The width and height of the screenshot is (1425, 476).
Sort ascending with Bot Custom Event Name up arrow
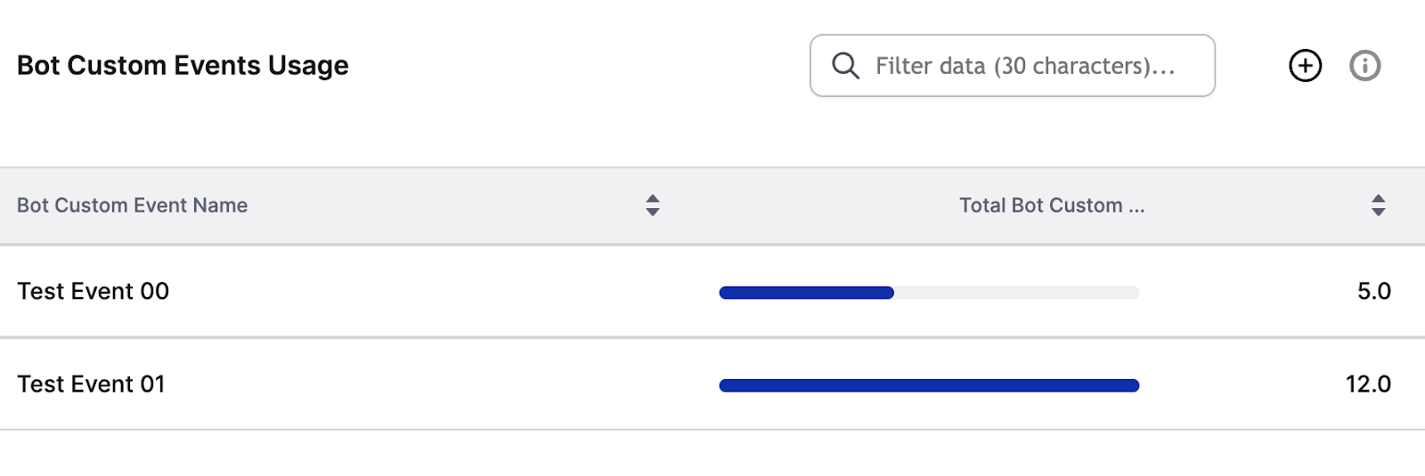coord(653,199)
